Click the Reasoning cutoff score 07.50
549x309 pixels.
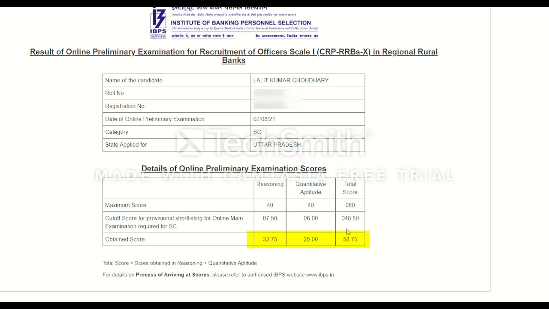(270, 218)
